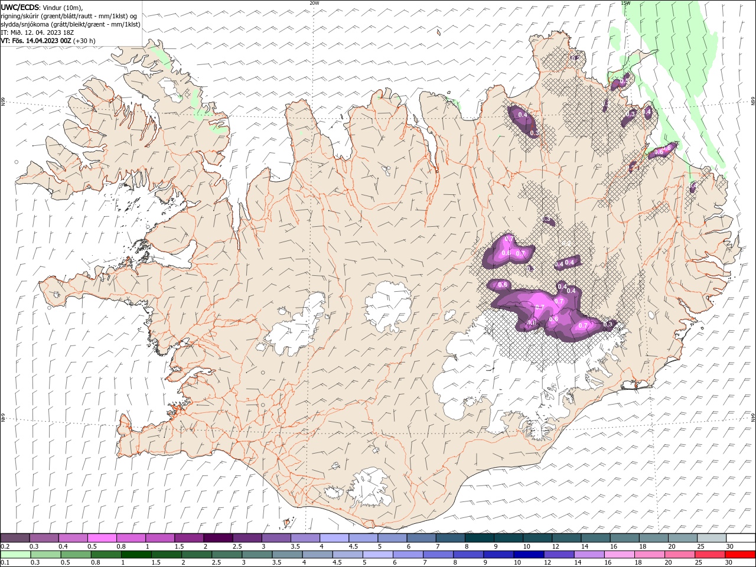This screenshot has height=567, width=756.
Task: Click the white 30 swatch in the upper snow legend
Action: 741,538
